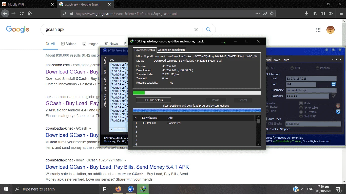Close the Mobile WiFi browser tab
The image size is (346, 194).
(x=52, y=4)
